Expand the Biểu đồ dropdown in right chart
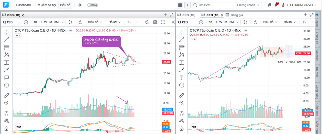This screenshot has width=322, height=134. 270,22
